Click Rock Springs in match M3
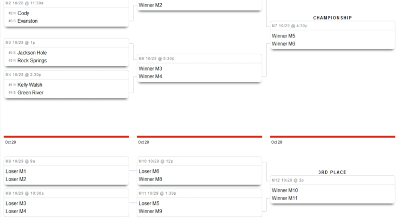This screenshot has height=217, width=399. pos(32,61)
